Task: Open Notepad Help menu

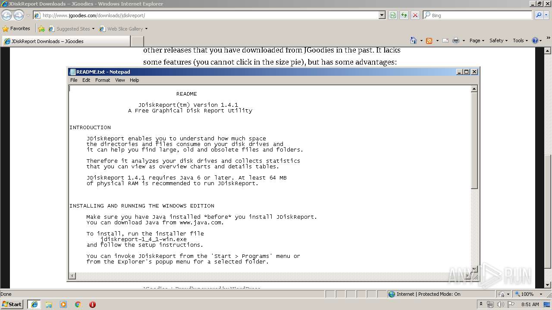Action: click(135, 80)
